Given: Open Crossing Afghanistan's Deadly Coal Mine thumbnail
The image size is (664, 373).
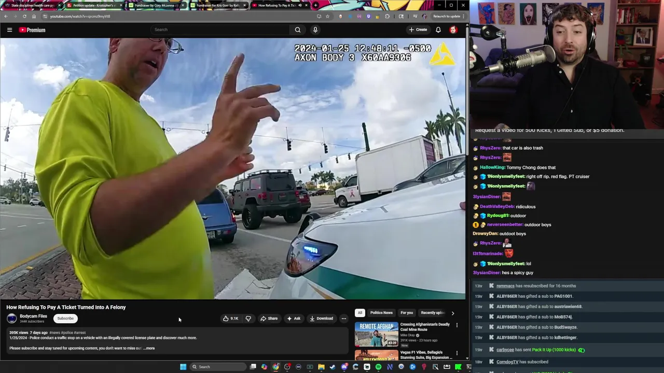Looking at the screenshot, I should pos(377,334).
